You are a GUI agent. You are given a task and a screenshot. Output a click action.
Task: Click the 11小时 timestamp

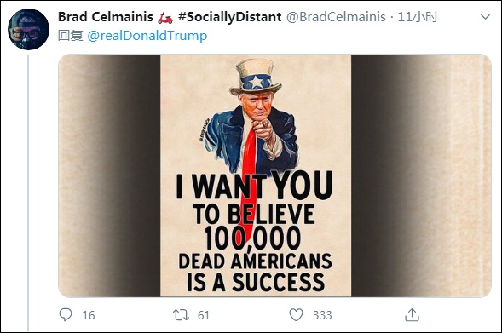(x=418, y=17)
